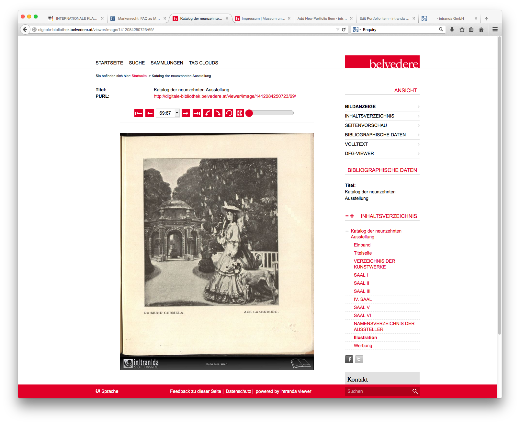Select INHALTSVERZEICHNIS view in Ansicht
Image resolution: width=520 pixels, height=424 pixels.
pyautogui.click(x=382, y=116)
